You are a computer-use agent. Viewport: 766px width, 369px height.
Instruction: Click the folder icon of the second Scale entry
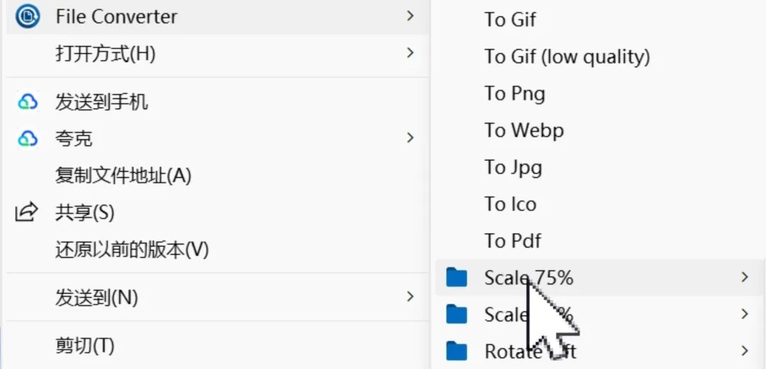point(457,314)
